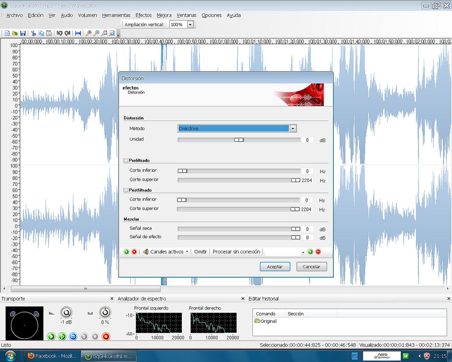Screen dimensions: 452x362
Task: Open the Ventanas menu
Action: click(x=187, y=15)
